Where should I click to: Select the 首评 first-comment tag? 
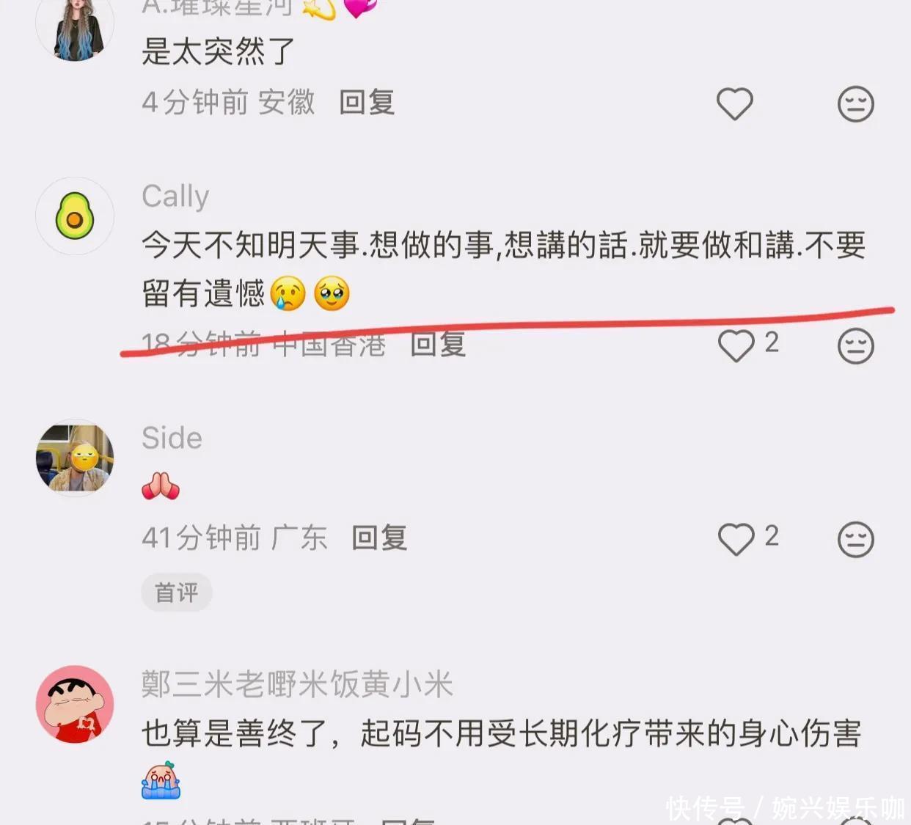(177, 592)
